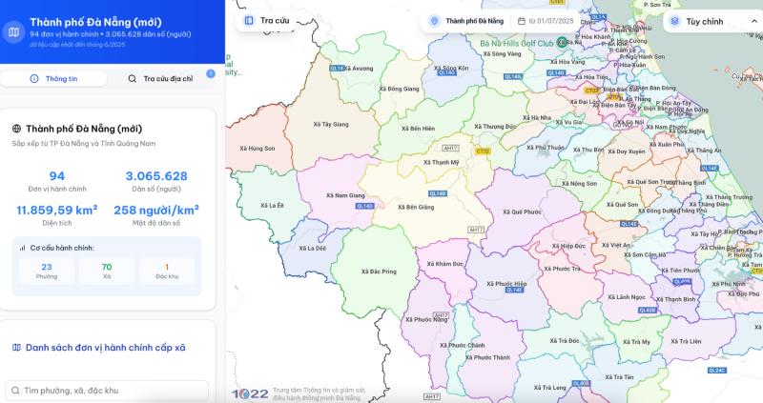Open the date picker showing từ 01/07/2025
The width and height of the screenshot is (763, 403).
pos(546,21)
